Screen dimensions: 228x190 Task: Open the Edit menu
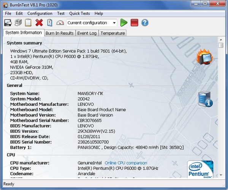click(x=19, y=13)
